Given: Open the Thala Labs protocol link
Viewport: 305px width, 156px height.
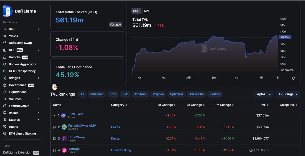Looking at the screenshot, I should click(x=75, y=114).
